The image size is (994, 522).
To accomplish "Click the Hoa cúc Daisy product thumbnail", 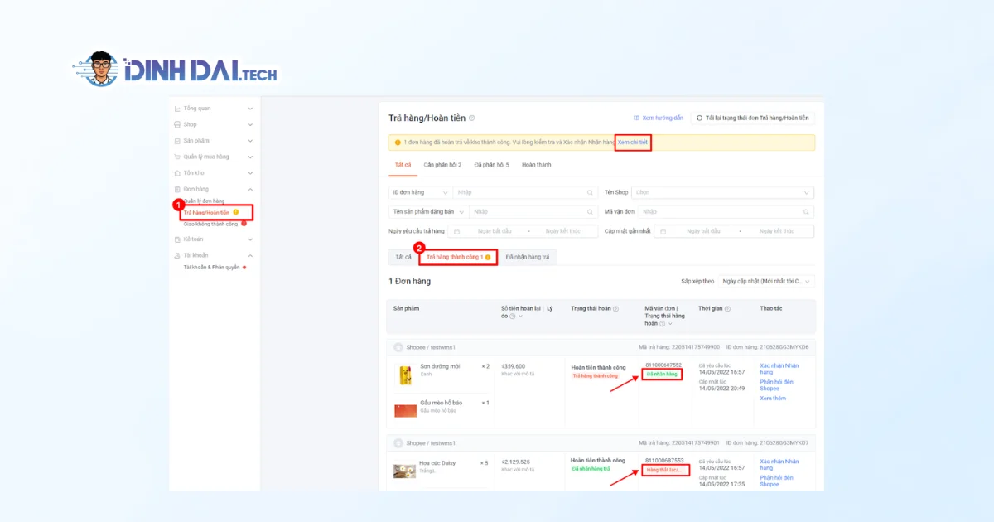I will [404, 471].
